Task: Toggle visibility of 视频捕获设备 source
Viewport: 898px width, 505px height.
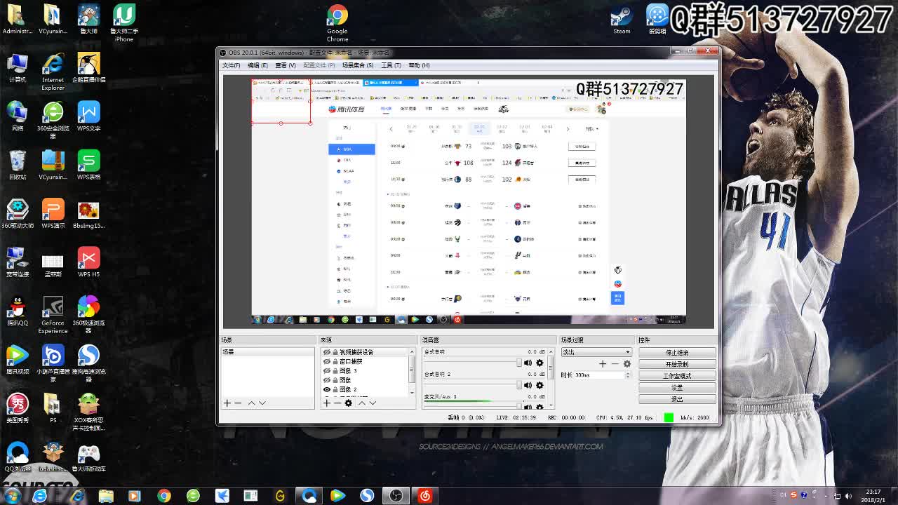Action: (326, 352)
